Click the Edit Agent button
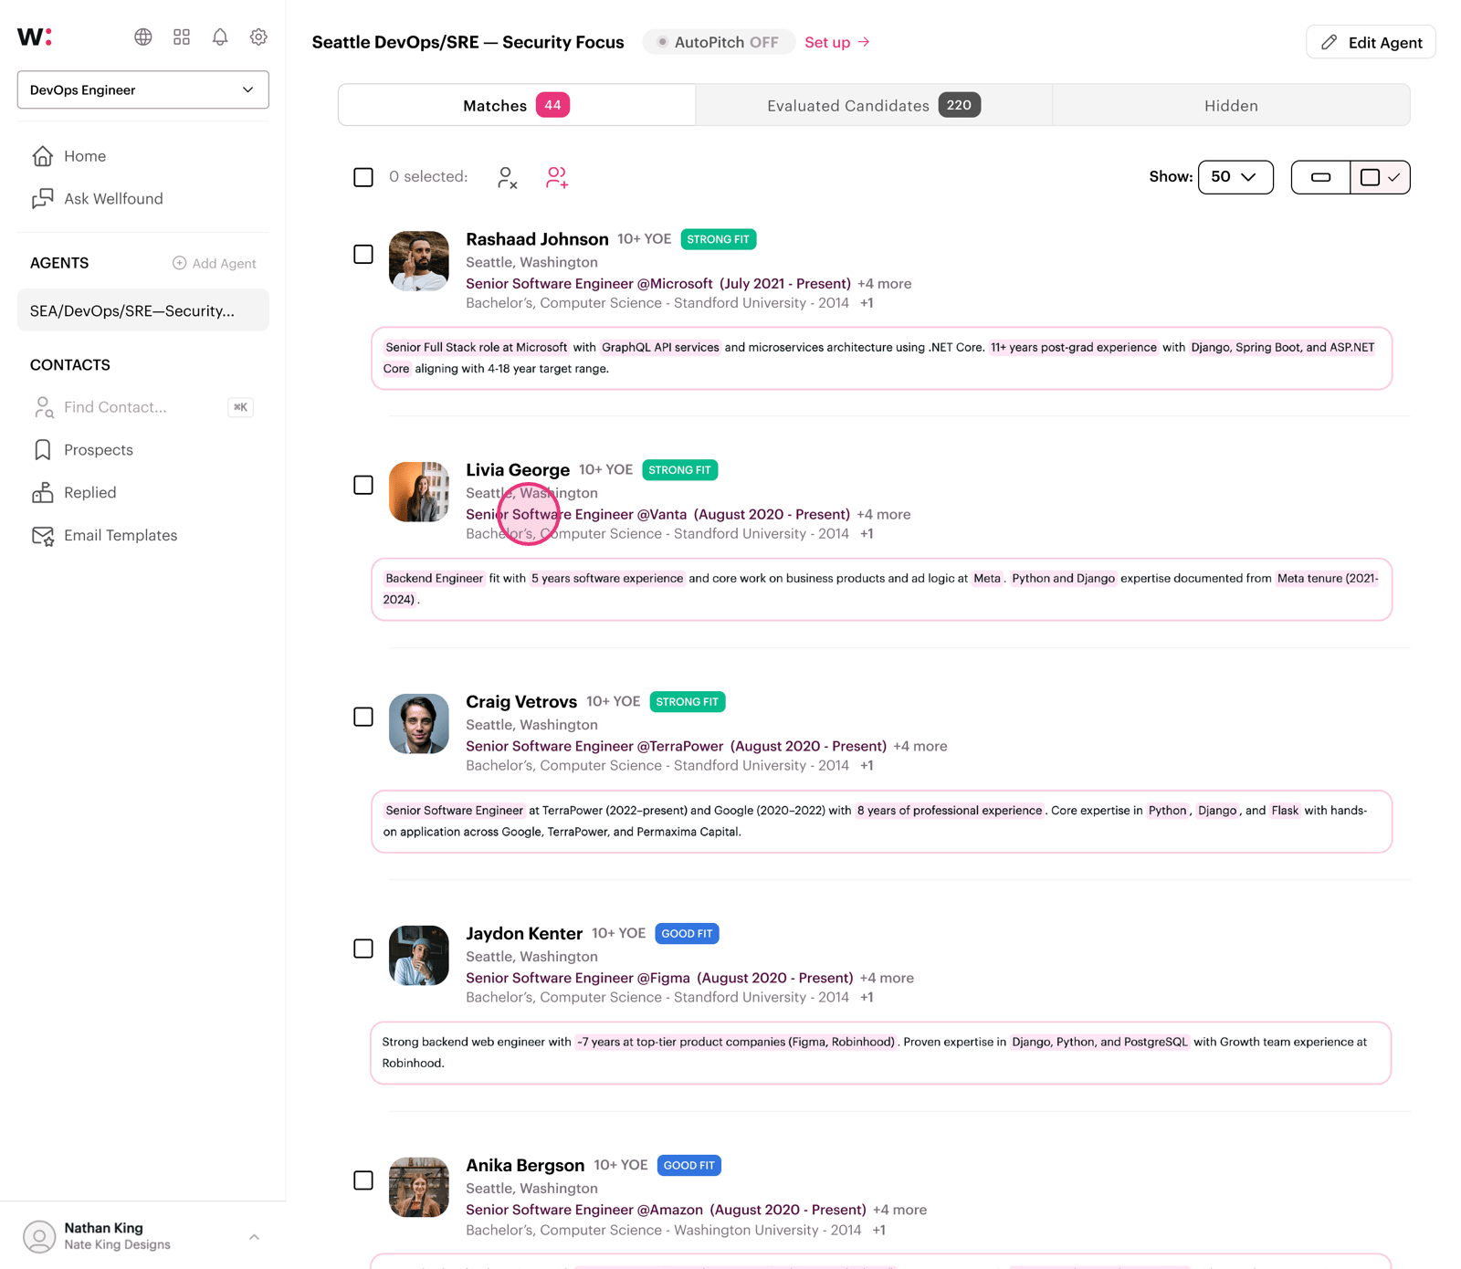The image size is (1461, 1269). tap(1371, 42)
